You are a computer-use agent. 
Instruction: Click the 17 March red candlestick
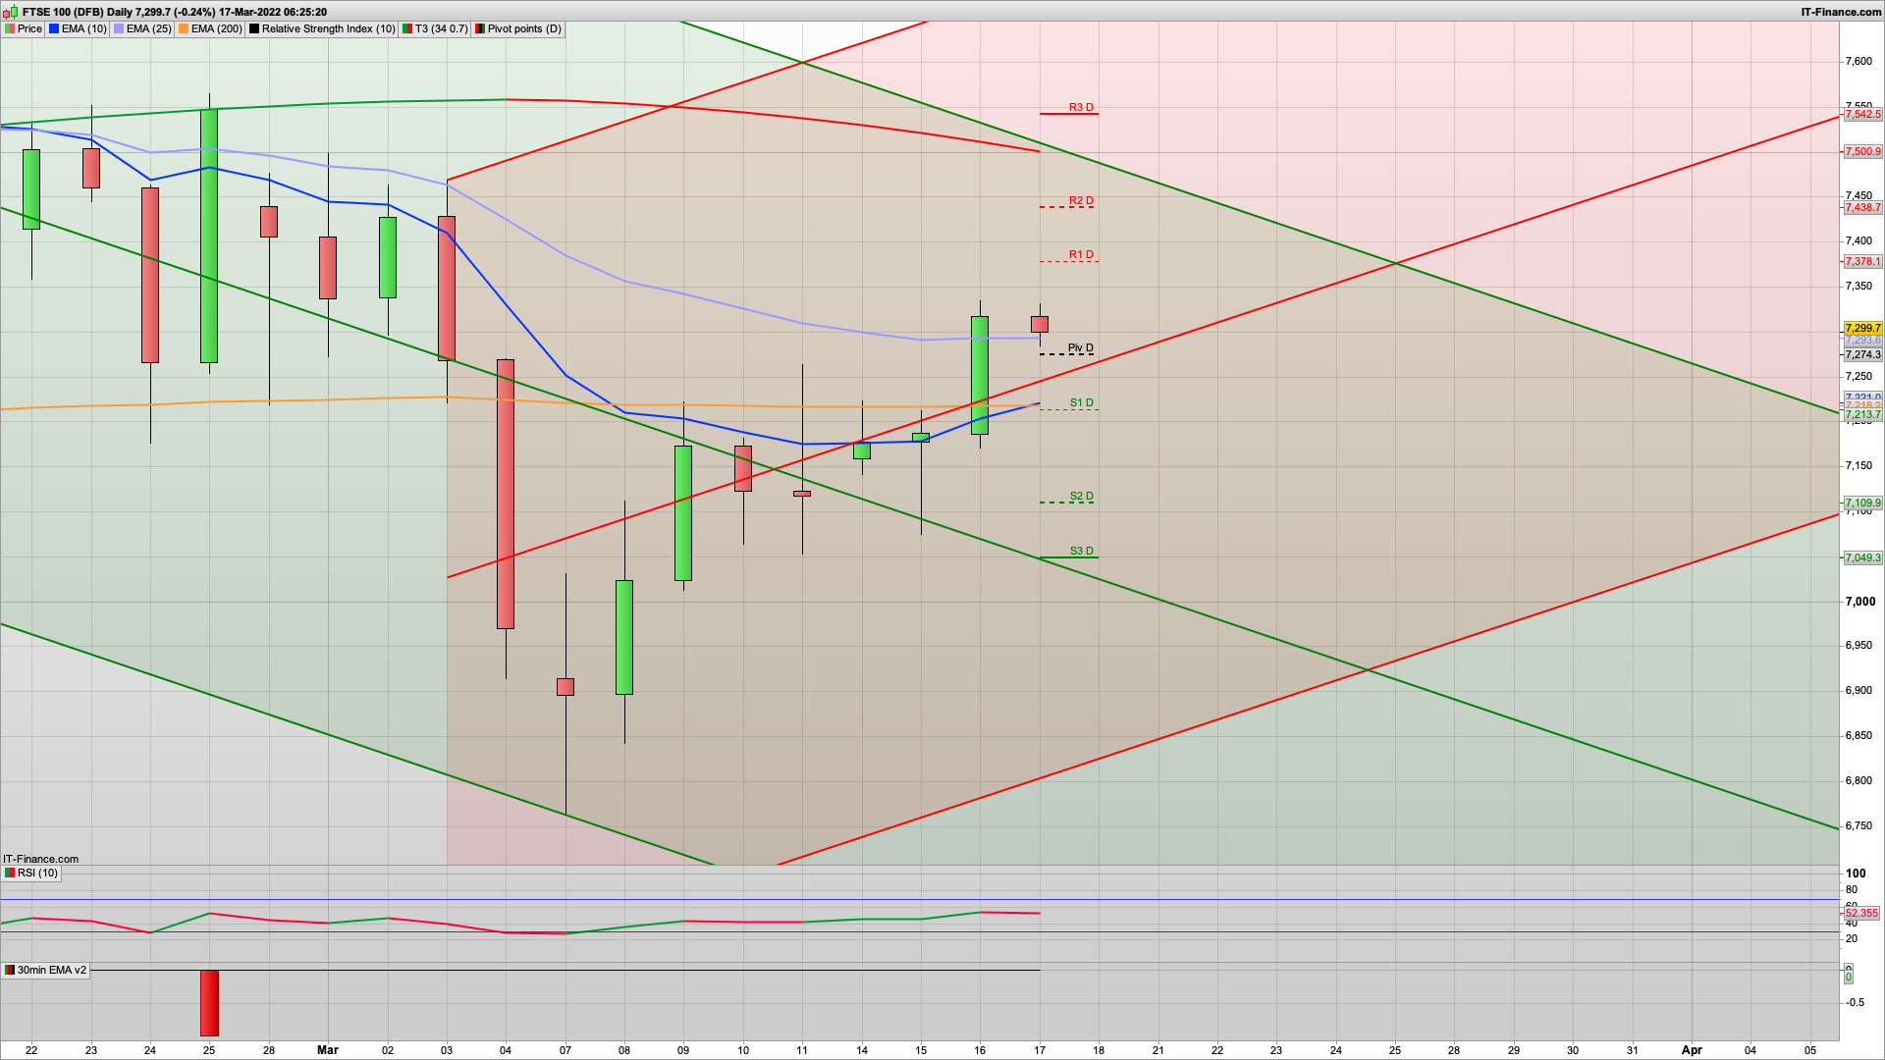pyautogui.click(x=1040, y=324)
